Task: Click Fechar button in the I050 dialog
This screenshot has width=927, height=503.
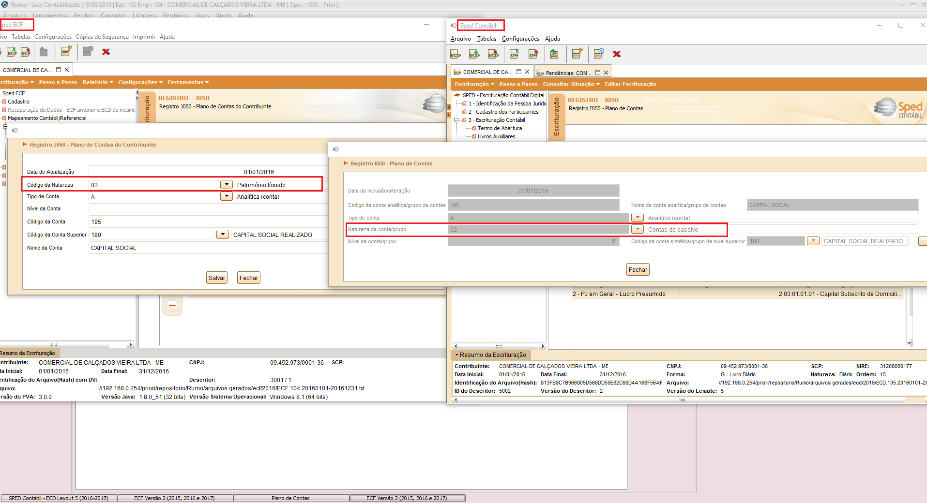Action: point(638,269)
